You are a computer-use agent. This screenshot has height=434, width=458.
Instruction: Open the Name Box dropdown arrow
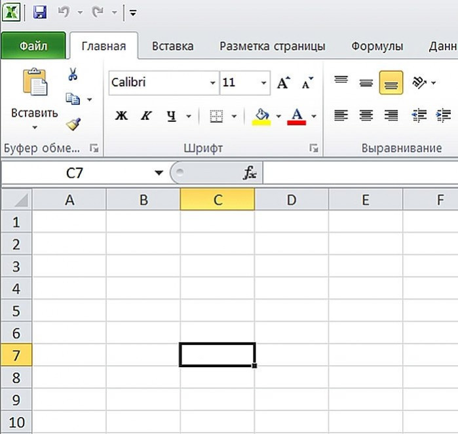tap(159, 173)
